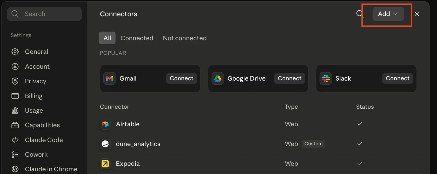Connect the Slack connector
Image resolution: width=437 pixels, height=174 pixels.
[x=398, y=78]
